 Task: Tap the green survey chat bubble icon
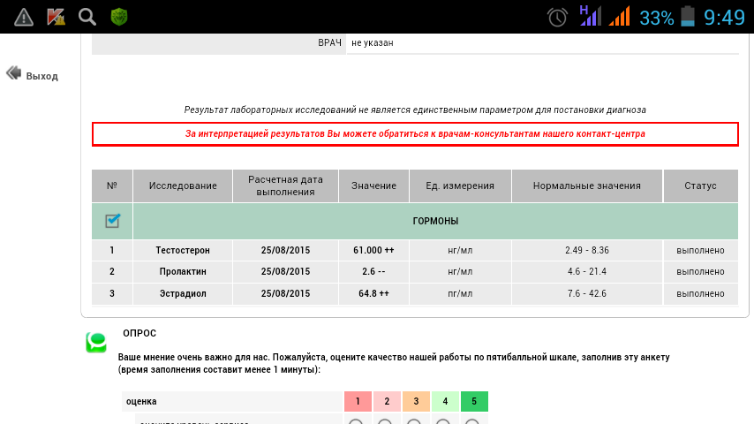95,342
